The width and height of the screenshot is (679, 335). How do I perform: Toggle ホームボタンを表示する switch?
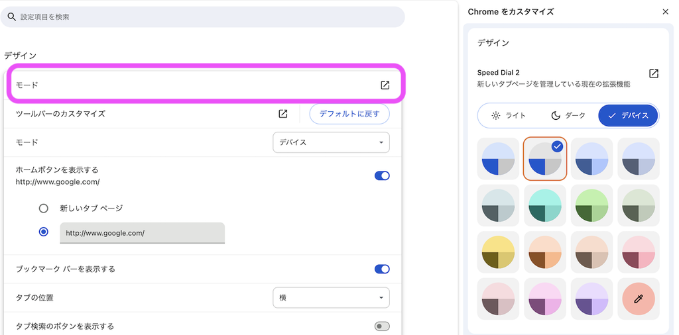382,175
